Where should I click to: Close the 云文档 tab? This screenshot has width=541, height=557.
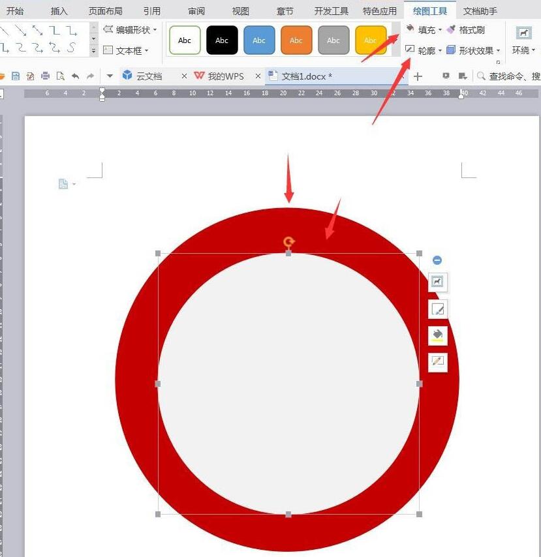click(184, 76)
